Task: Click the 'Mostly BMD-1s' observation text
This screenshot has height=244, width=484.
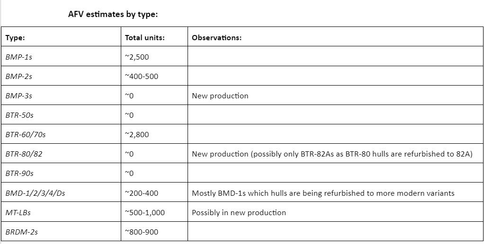Action: pos(323,193)
